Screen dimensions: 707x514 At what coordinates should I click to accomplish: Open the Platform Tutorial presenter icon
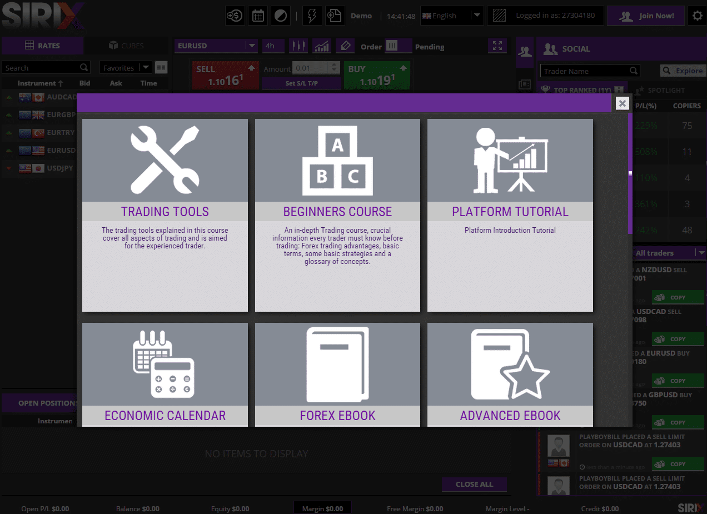coord(510,160)
